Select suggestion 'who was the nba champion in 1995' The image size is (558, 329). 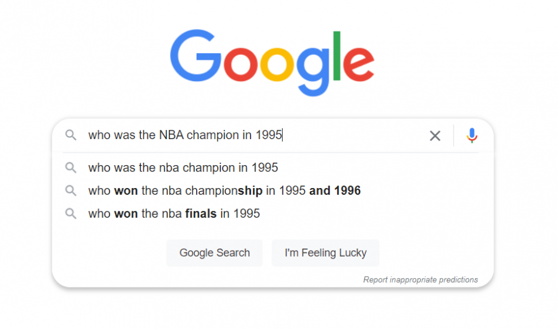click(183, 168)
